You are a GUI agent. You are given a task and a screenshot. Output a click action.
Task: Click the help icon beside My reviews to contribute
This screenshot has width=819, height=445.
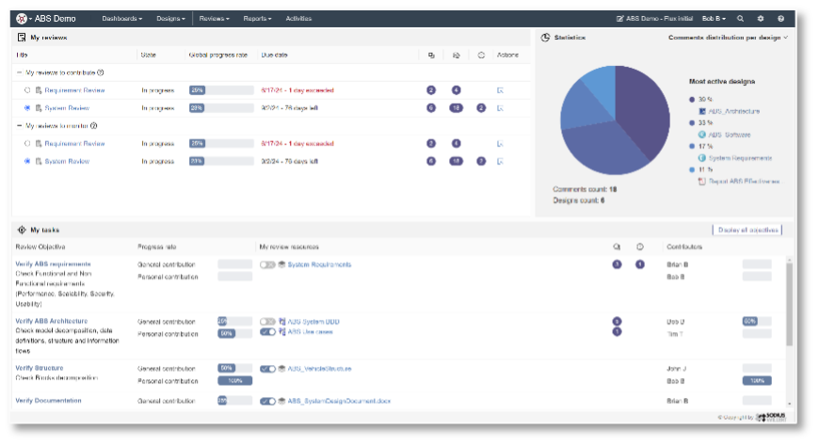[101, 72]
